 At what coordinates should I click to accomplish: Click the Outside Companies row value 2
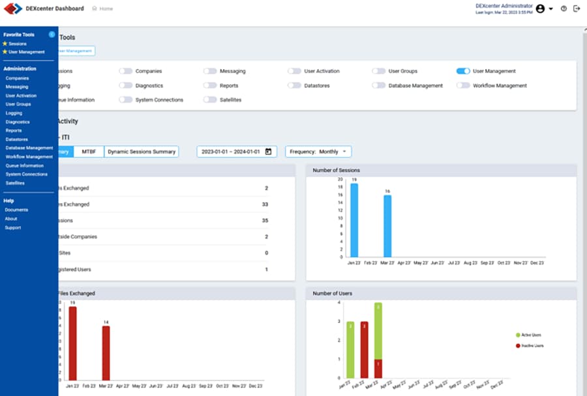tap(267, 236)
